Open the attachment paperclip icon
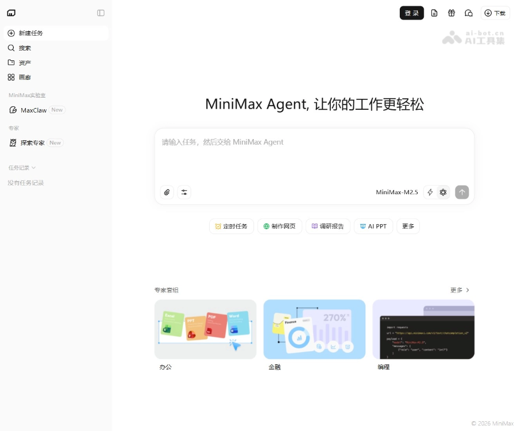The image size is (517, 431). [167, 192]
